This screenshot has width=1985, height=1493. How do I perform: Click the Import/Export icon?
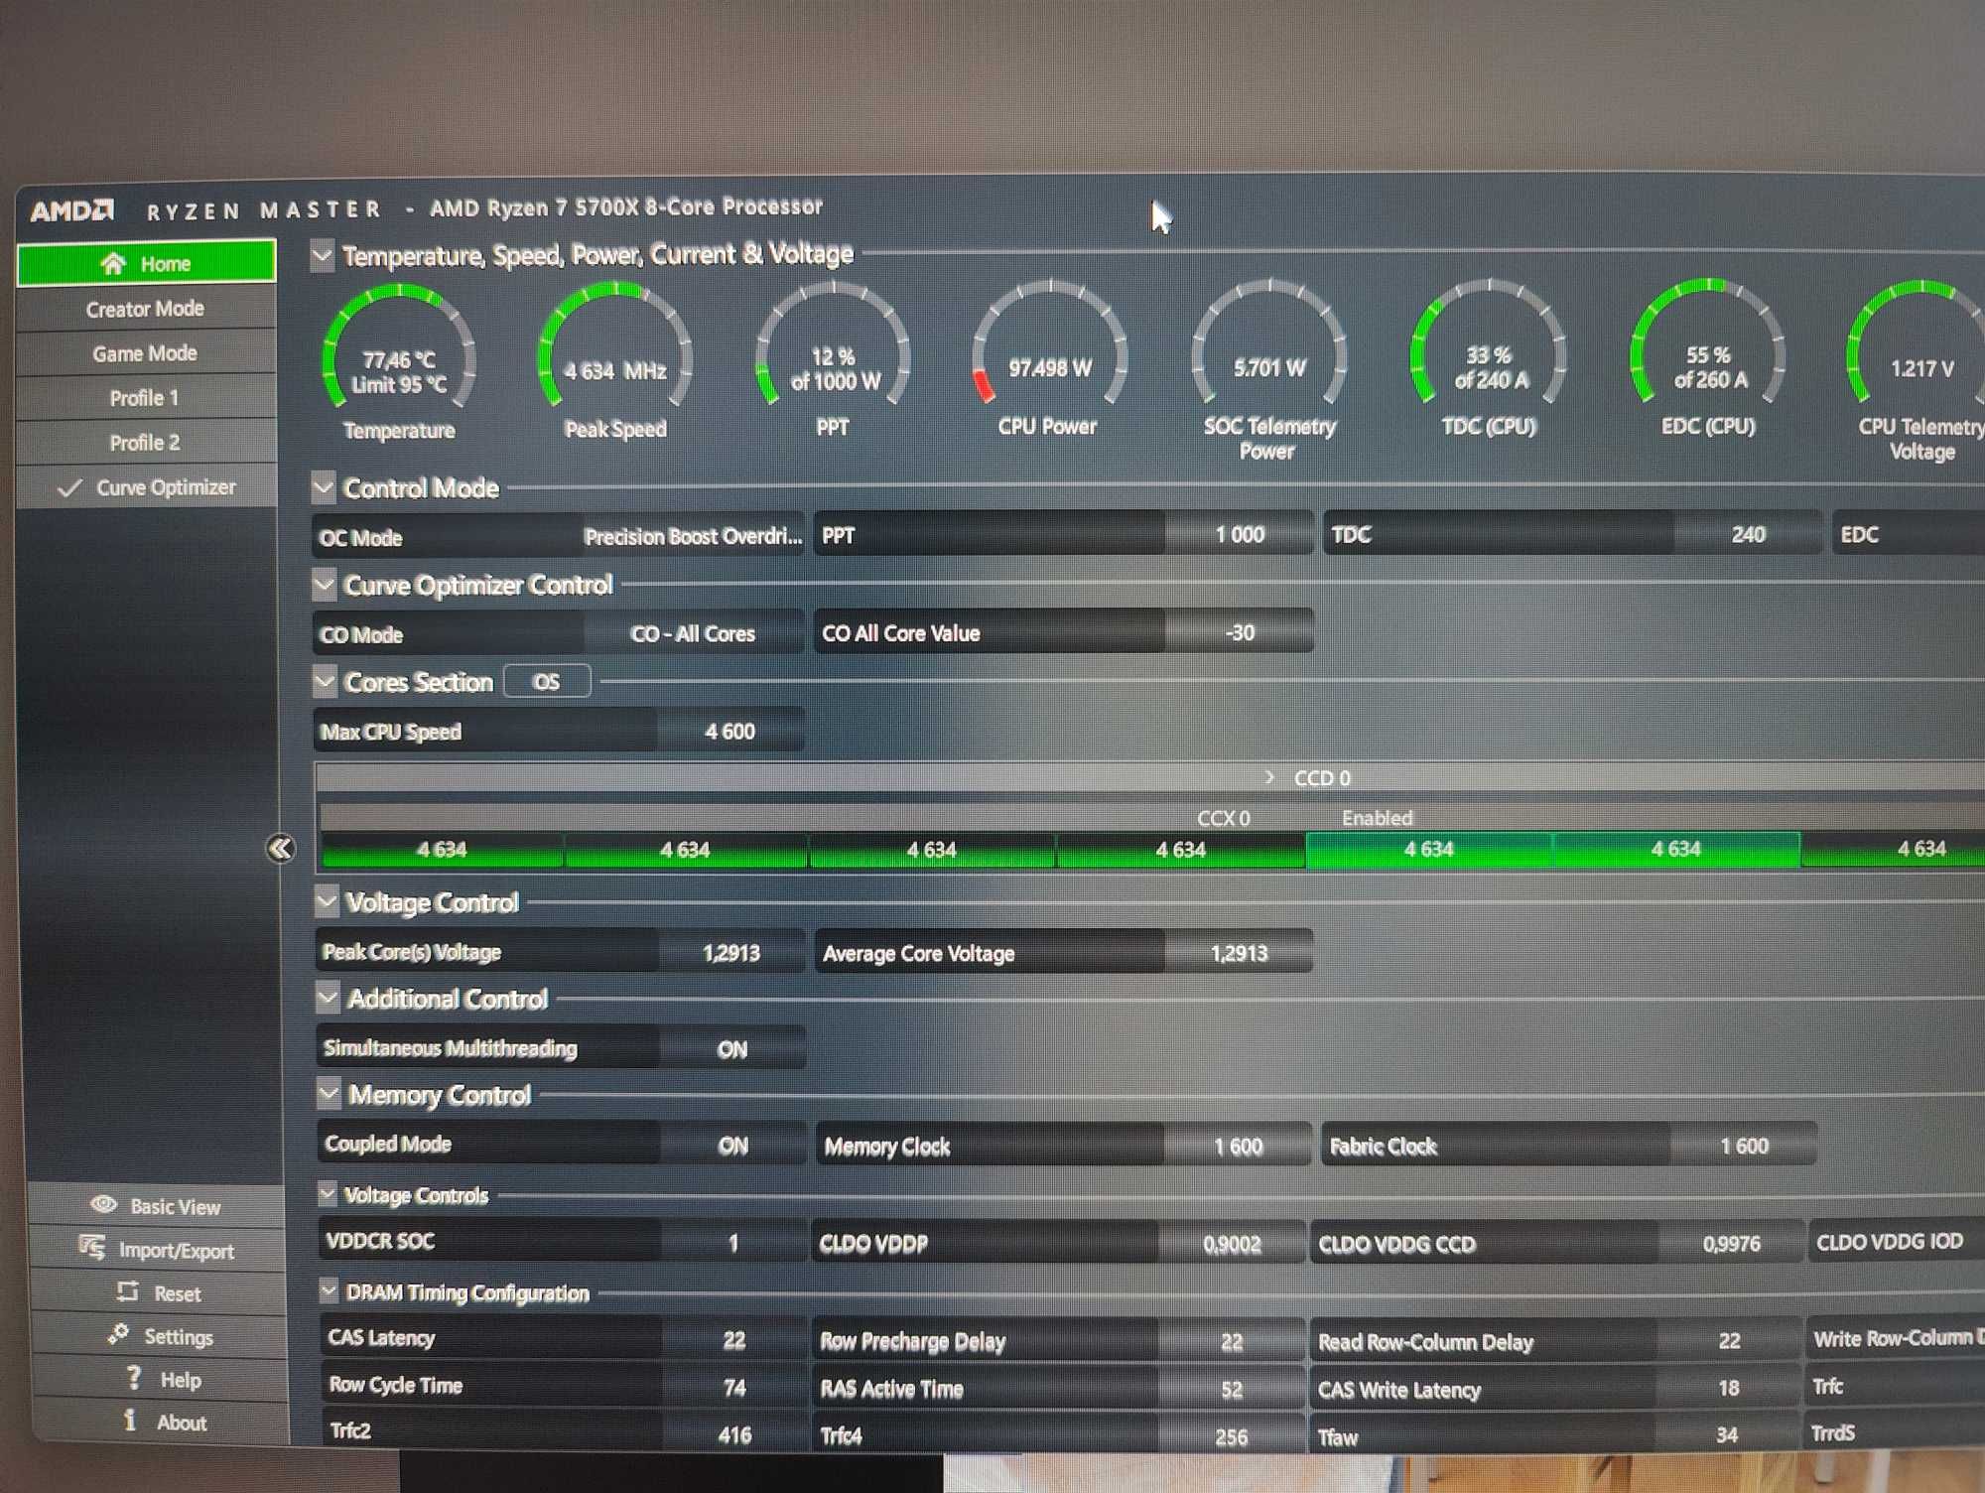click(x=92, y=1248)
